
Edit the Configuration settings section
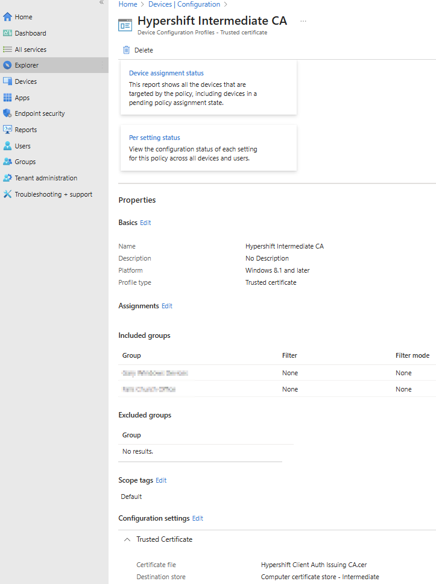pyautogui.click(x=198, y=518)
